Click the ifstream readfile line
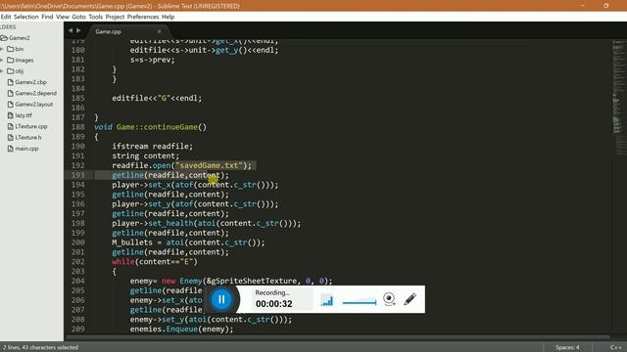This screenshot has width=627, height=352. [x=153, y=146]
